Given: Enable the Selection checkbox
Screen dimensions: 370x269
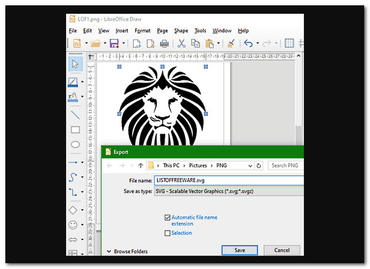Looking at the screenshot, I should [167, 233].
